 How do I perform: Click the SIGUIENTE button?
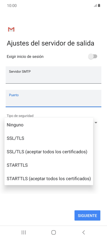click(87, 216)
